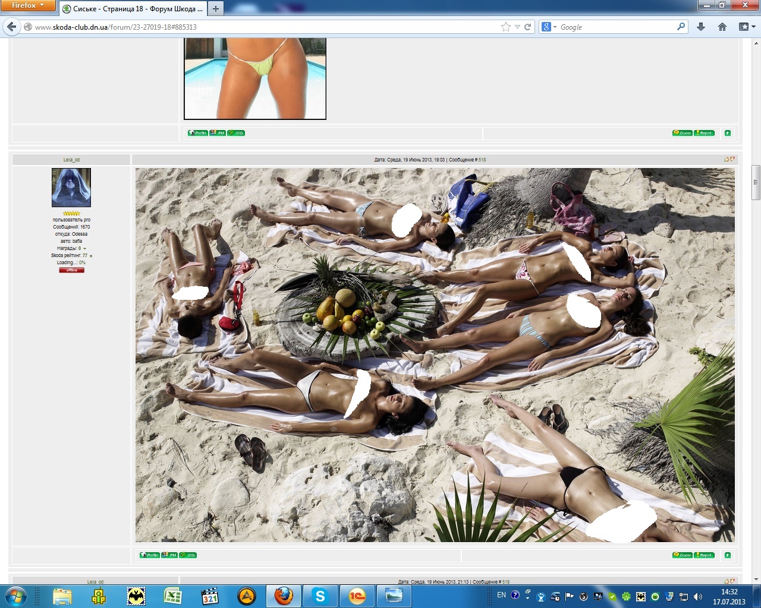
Task: Click the PM button below post 518
Action: click(169, 555)
